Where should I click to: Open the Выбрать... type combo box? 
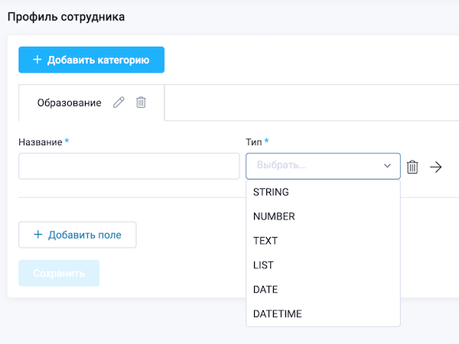323,166
